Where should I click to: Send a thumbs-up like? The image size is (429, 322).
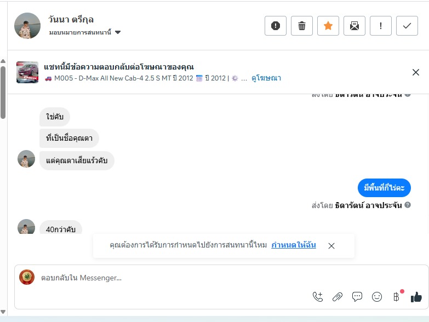[416, 297]
